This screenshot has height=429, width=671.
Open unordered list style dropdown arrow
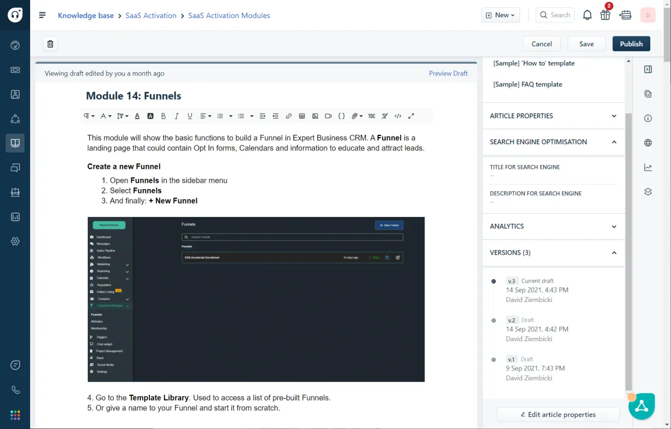pyautogui.click(x=252, y=116)
